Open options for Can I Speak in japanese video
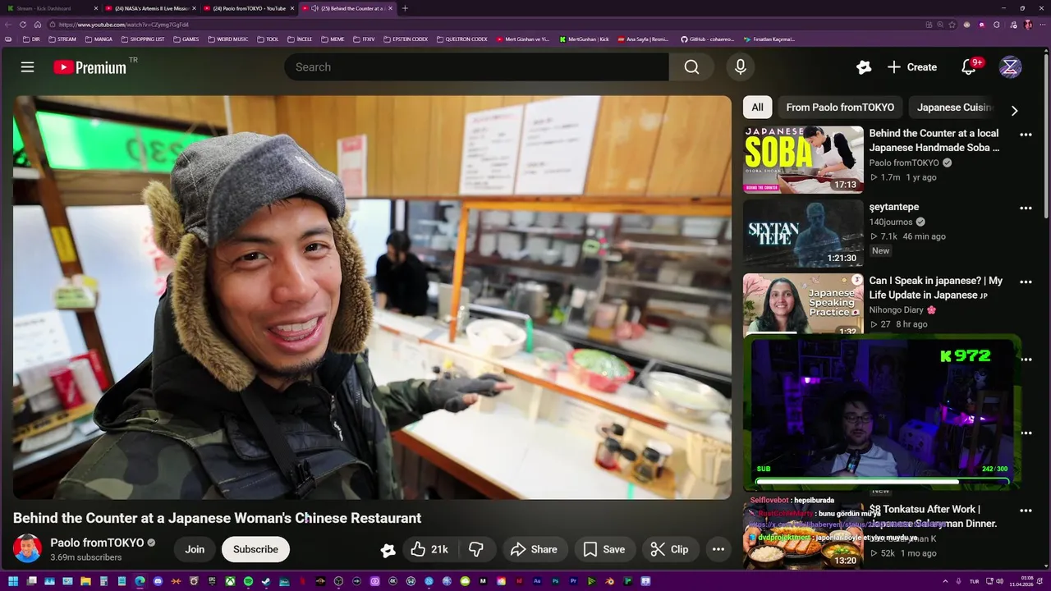Viewport: 1051px width, 591px height. pos(1026,282)
